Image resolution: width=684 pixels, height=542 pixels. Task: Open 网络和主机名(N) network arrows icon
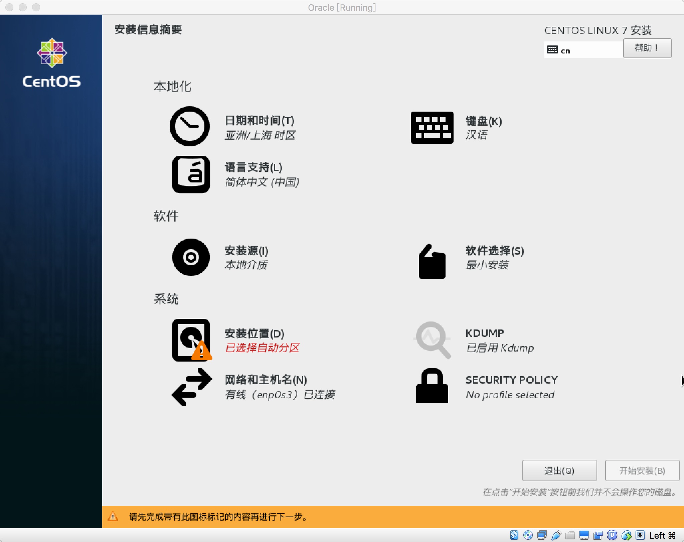[x=191, y=387]
